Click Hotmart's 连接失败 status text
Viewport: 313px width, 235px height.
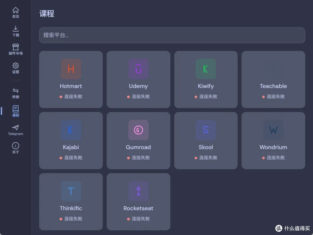tap(73, 97)
